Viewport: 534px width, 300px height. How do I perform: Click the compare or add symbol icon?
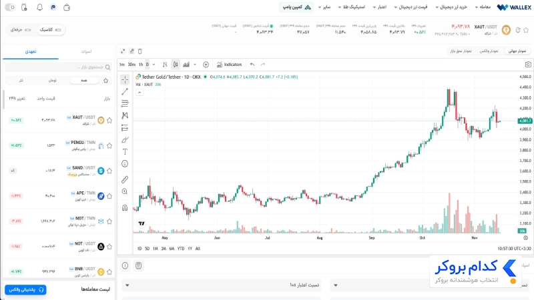pyautogui.click(x=206, y=65)
